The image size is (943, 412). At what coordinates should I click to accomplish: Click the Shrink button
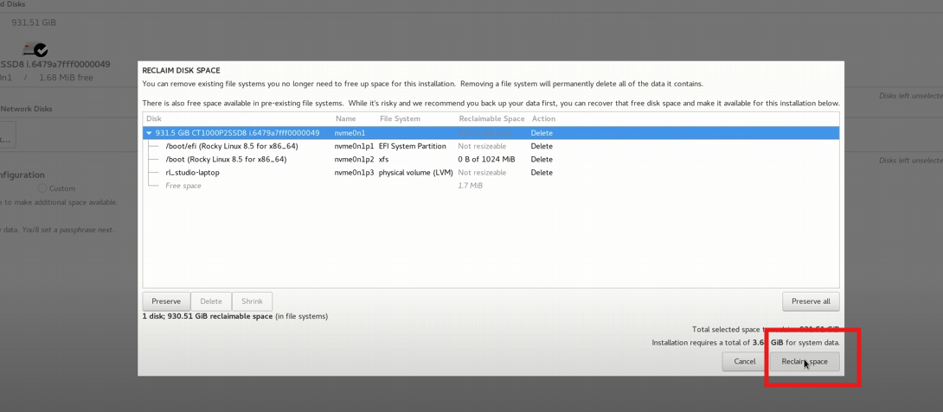pyautogui.click(x=252, y=301)
